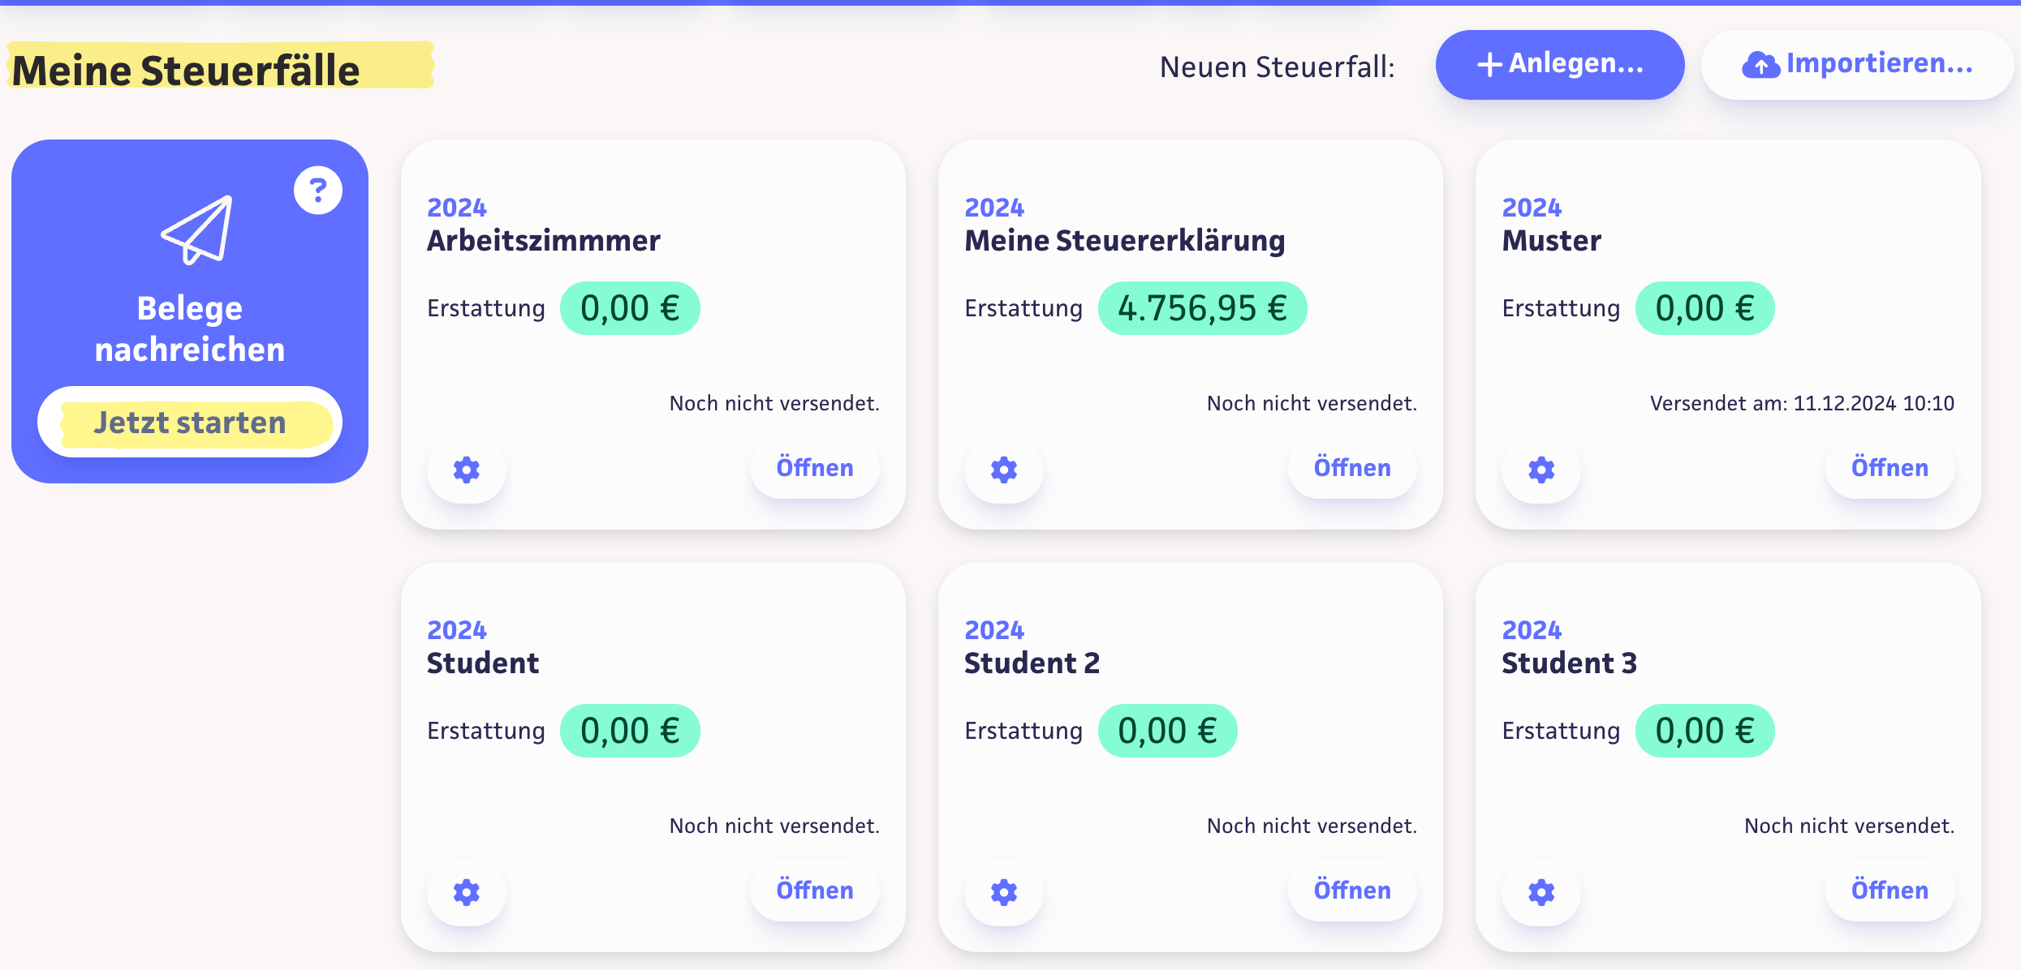This screenshot has width=2021, height=970.
Task: Open the Student 2 tax case
Action: click(x=1352, y=891)
